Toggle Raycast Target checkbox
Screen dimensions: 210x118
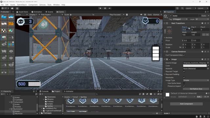[x=184, y=71]
